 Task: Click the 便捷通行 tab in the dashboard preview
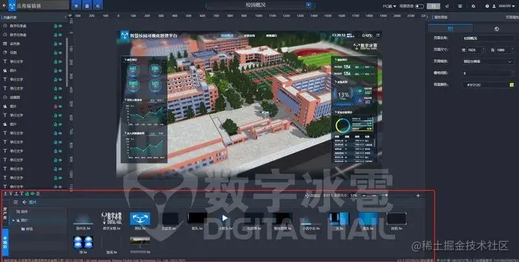coord(271,36)
